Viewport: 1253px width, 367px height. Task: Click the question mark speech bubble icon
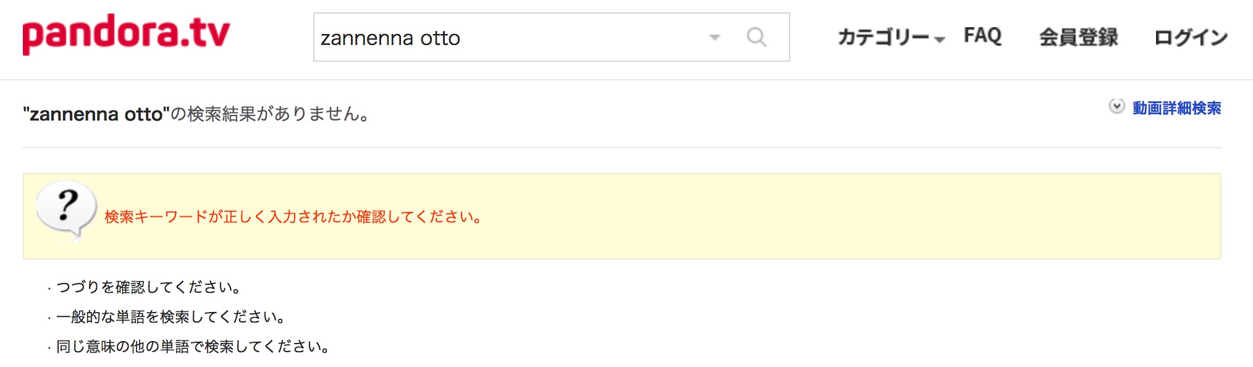(x=67, y=210)
